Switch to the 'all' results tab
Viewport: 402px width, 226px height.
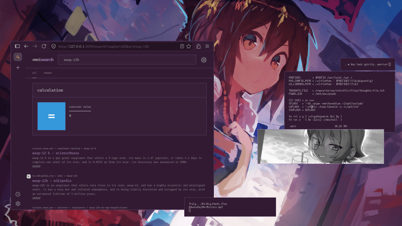[34, 73]
